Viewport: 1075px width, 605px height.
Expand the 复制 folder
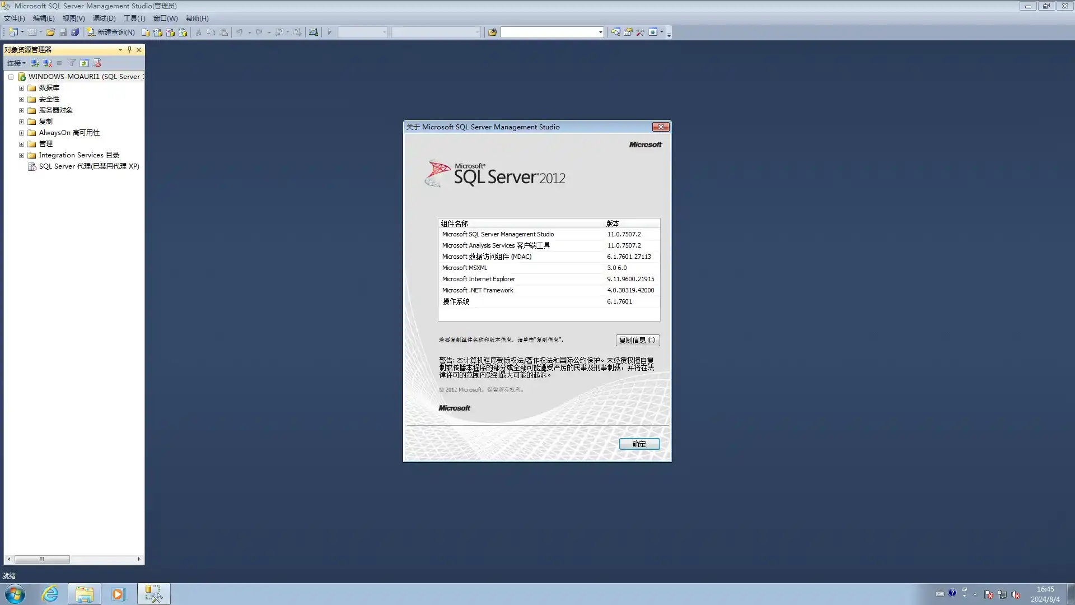point(21,122)
